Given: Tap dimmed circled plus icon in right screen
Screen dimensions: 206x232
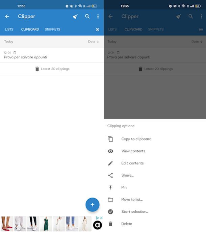Looking at the screenshot, I should pos(201,29).
